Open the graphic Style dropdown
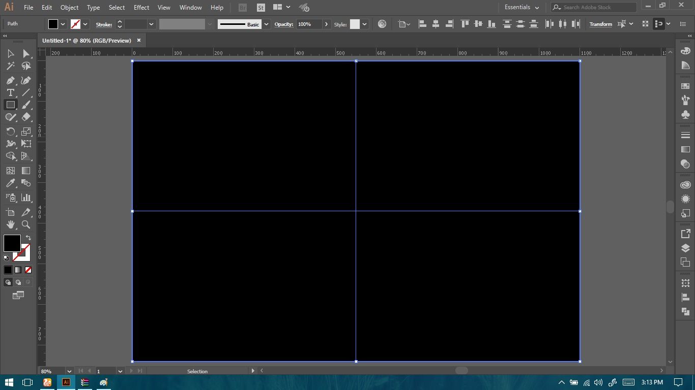Image resolution: width=695 pixels, height=390 pixels. point(364,24)
